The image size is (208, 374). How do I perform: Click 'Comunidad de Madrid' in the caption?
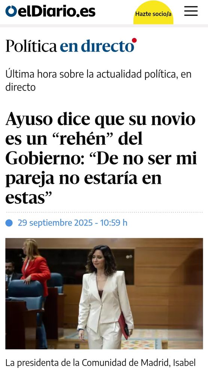pos(126,363)
